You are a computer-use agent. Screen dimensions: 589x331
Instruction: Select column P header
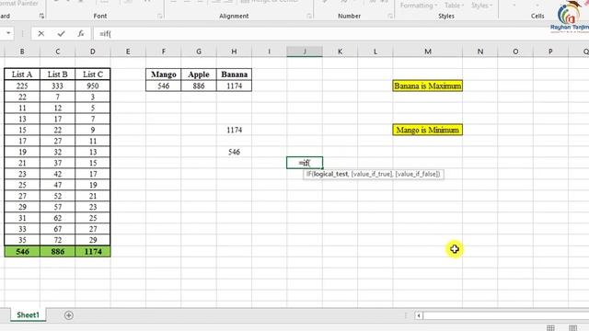coord(550,51)
